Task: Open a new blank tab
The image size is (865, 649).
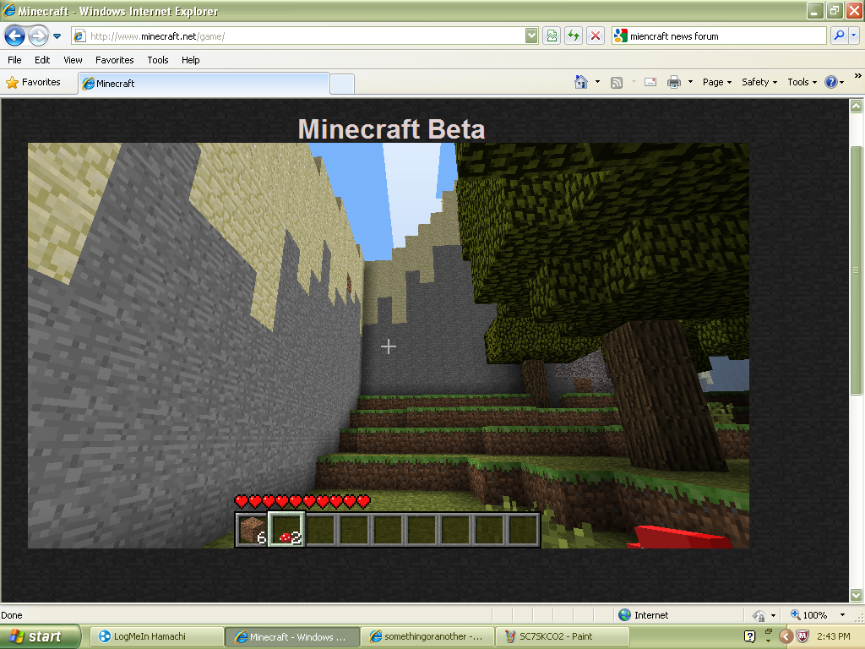Action: click(342, 84)
